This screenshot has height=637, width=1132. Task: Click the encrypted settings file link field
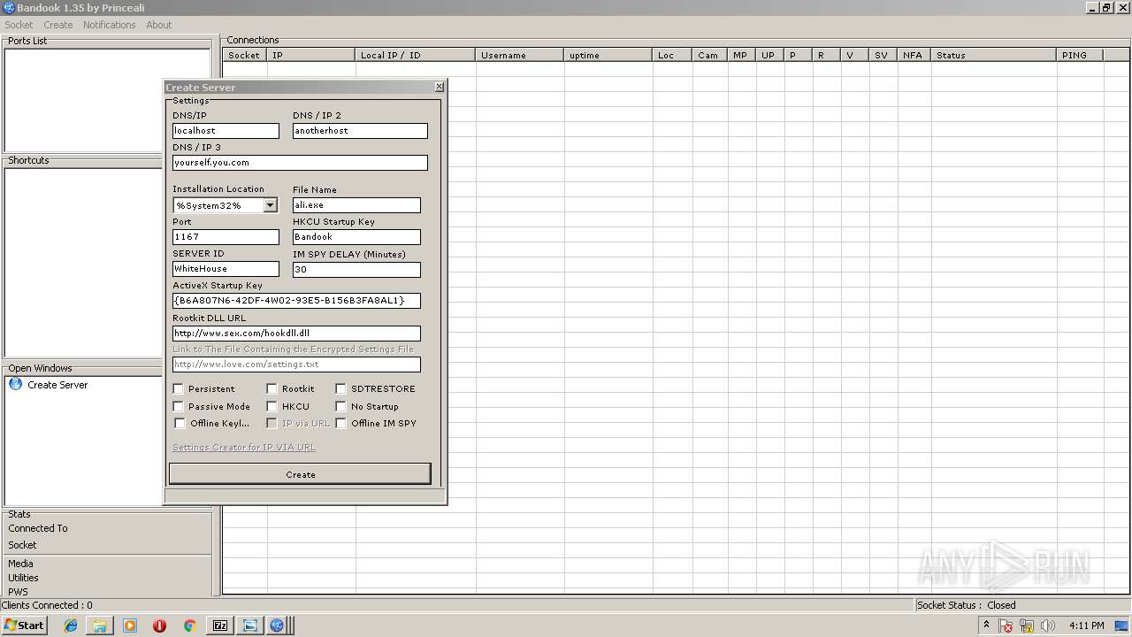click(x=296, y=365)
